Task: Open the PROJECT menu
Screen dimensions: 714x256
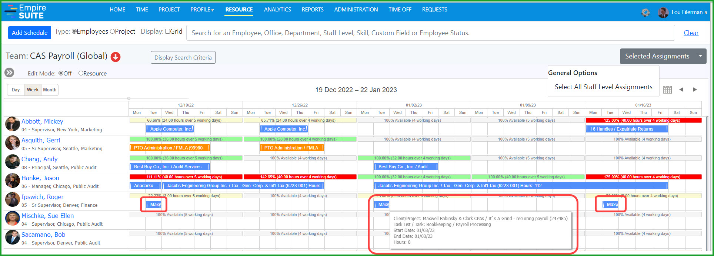Action: click(169, 10)
